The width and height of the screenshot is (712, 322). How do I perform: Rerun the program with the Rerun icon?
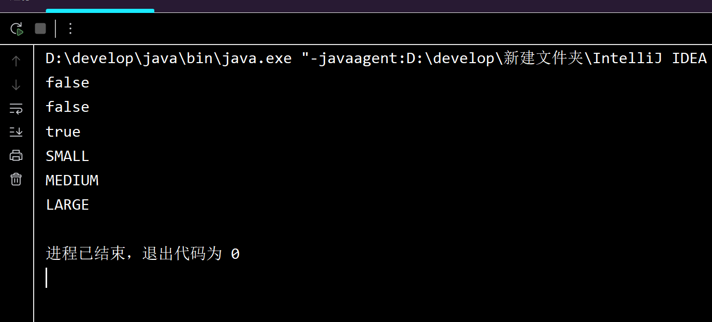pyautogui.click(x=17, y=28)
